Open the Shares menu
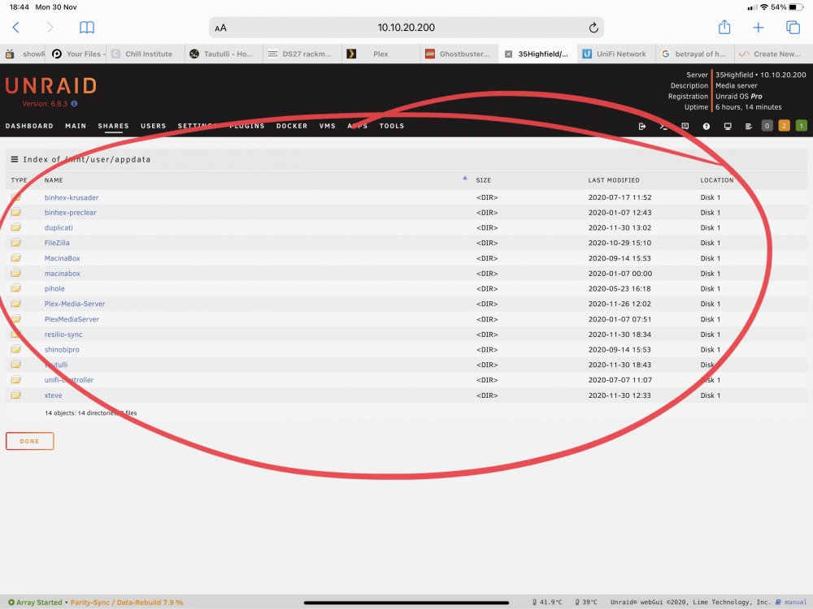 click(114, 126)
